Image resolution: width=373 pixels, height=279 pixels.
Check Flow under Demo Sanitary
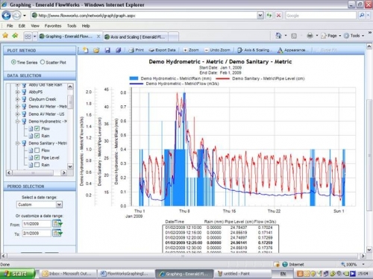click(x=37, y=151)
